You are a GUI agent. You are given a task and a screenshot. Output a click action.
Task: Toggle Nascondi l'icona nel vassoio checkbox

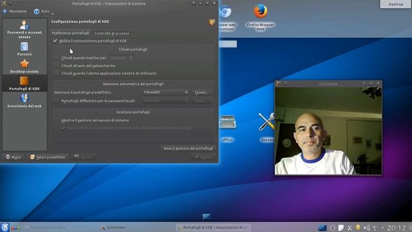coord(63,128)
